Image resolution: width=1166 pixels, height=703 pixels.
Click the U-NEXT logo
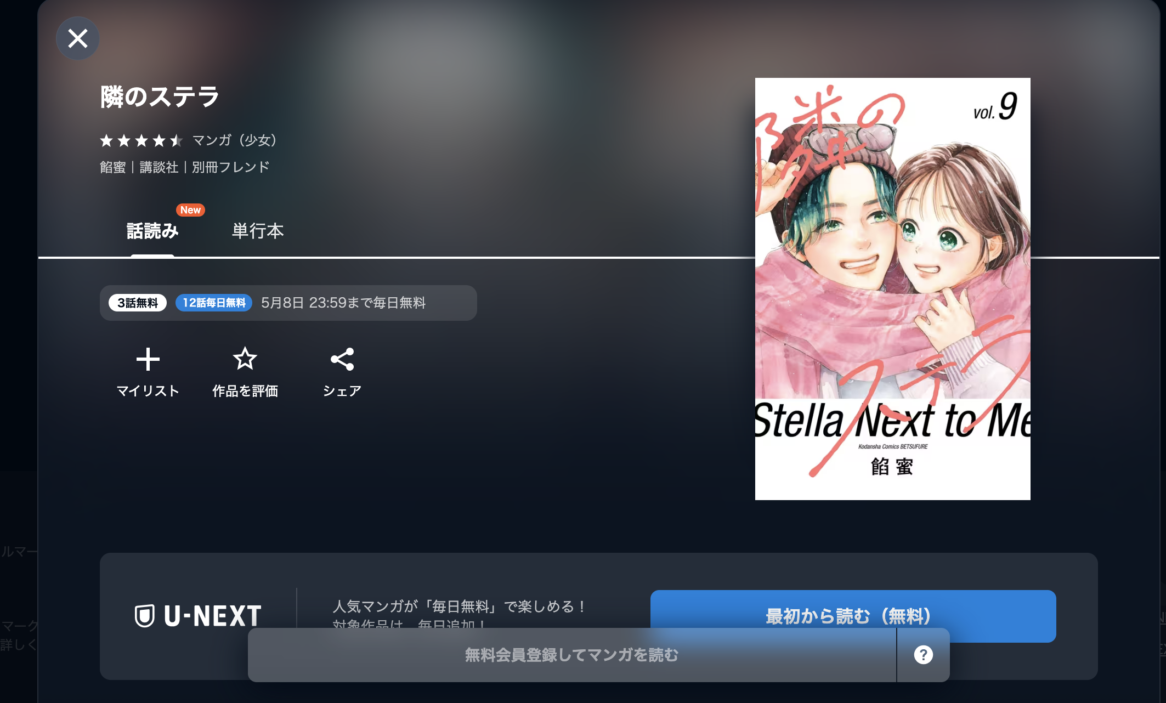(199, 616)
